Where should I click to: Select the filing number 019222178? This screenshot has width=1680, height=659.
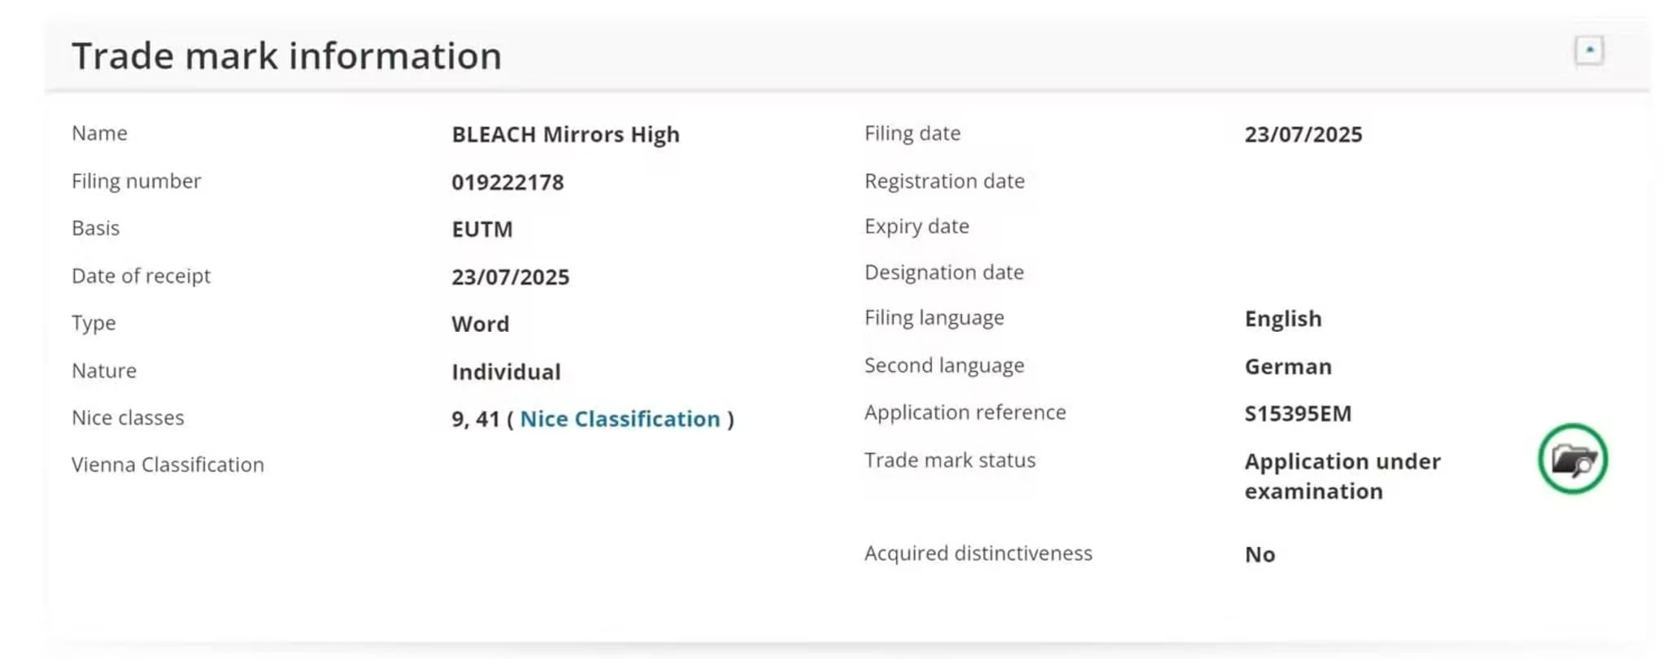tap(507, 182)
